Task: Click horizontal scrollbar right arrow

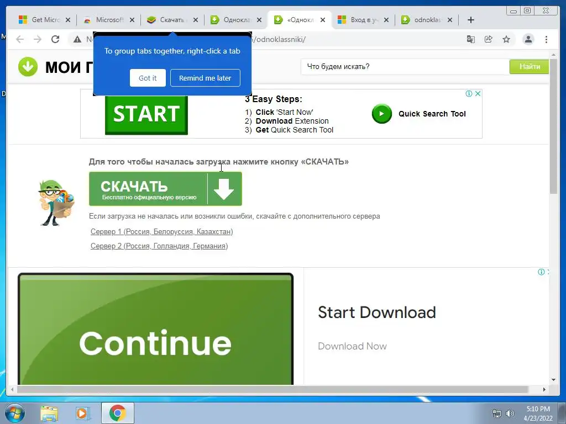Action: pos(544,389)
